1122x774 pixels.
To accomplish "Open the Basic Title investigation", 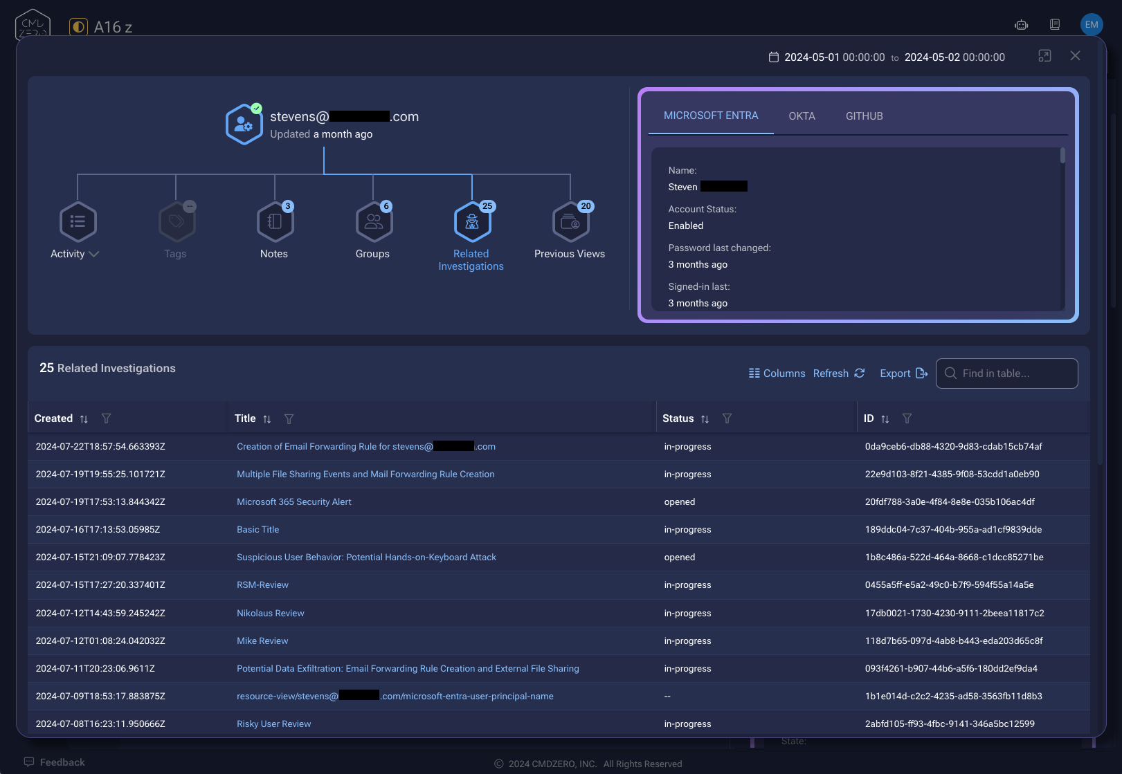I will [257, 530].
